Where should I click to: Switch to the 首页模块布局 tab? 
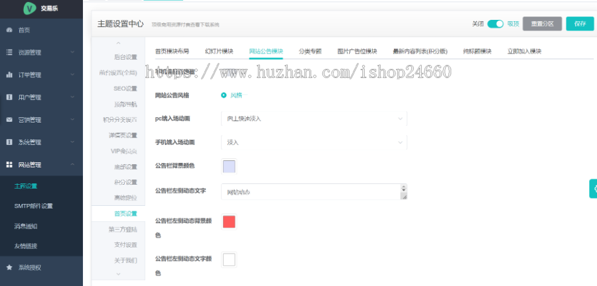(172, 51)
